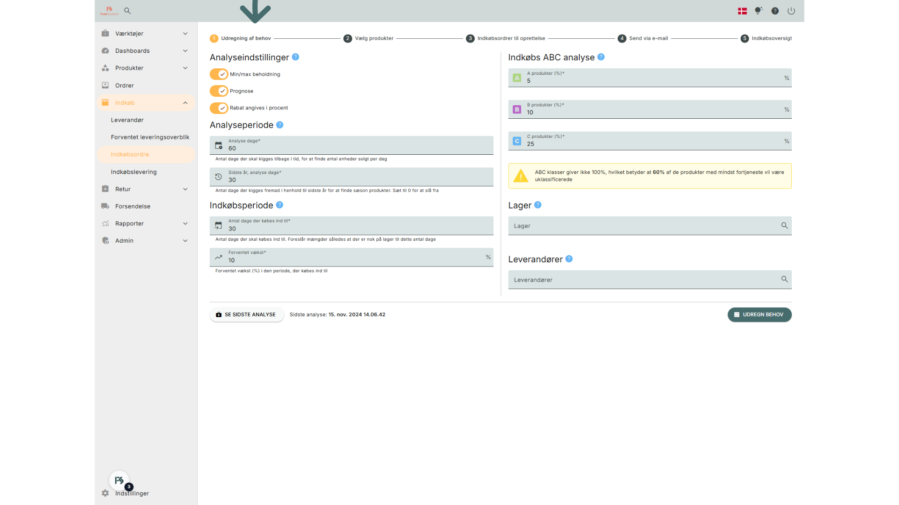Click UDREGN BEHOV button

(x=759, y=315)
